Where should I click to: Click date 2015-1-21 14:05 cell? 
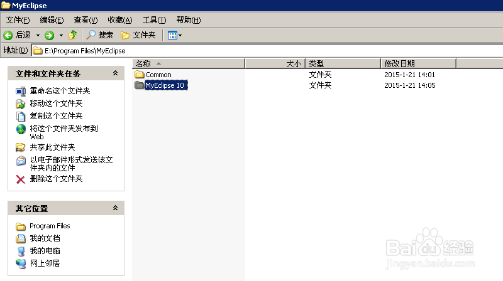[x=410, y=85]
